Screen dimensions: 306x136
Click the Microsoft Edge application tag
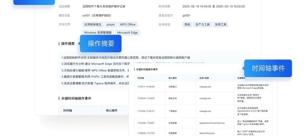tap(128, 33)
